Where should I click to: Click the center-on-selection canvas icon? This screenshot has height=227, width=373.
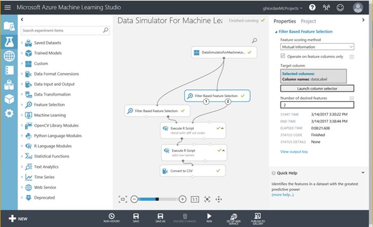[207, 199]
